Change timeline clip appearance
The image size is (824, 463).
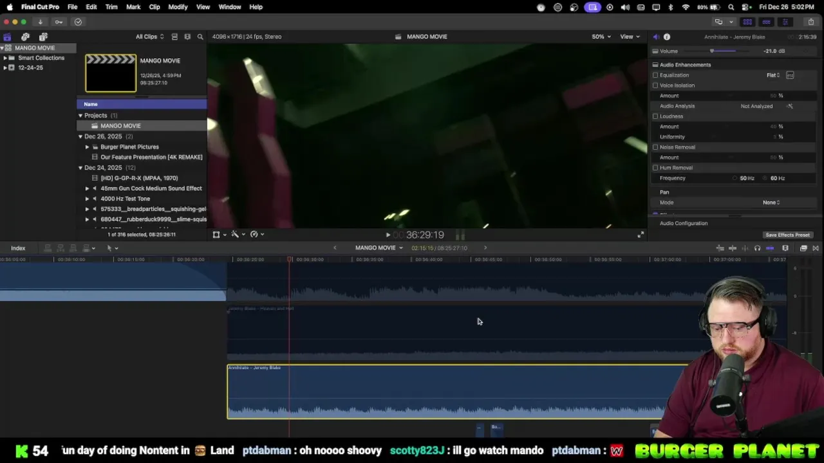tap(785, 248)
